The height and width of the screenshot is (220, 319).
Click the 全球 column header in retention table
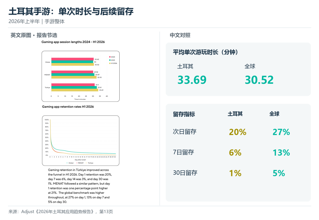(274, 114)
